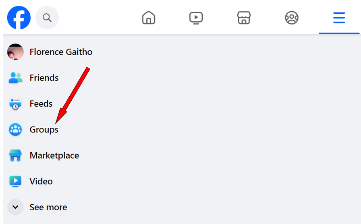Click the Marketplace sidebar icon

point(15,156)
